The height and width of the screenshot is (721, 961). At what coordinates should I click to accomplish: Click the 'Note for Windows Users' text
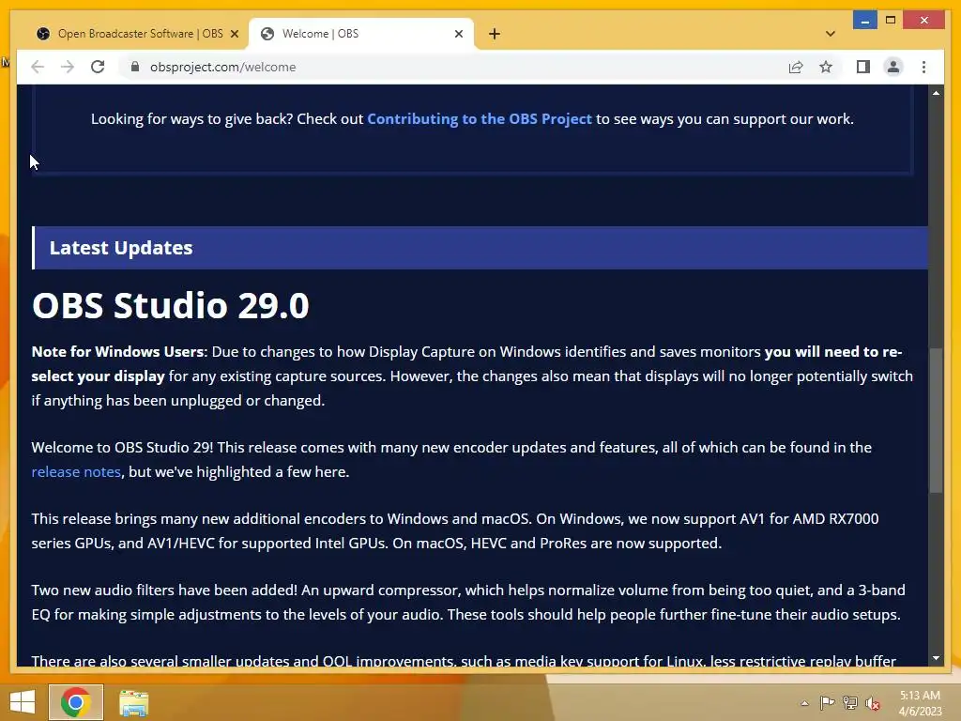pyautogui.click(x=117, y=352)
